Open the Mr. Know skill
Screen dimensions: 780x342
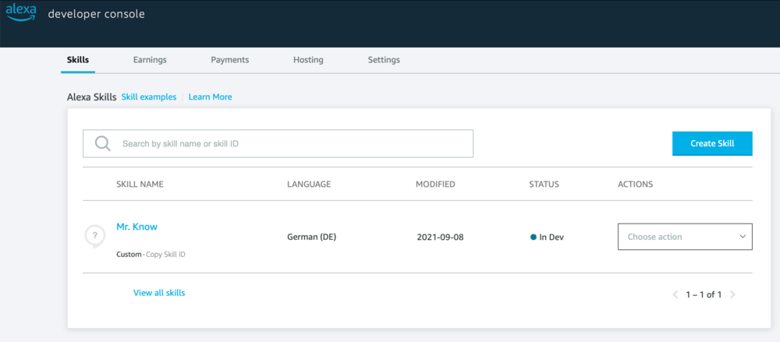point(136,227)
